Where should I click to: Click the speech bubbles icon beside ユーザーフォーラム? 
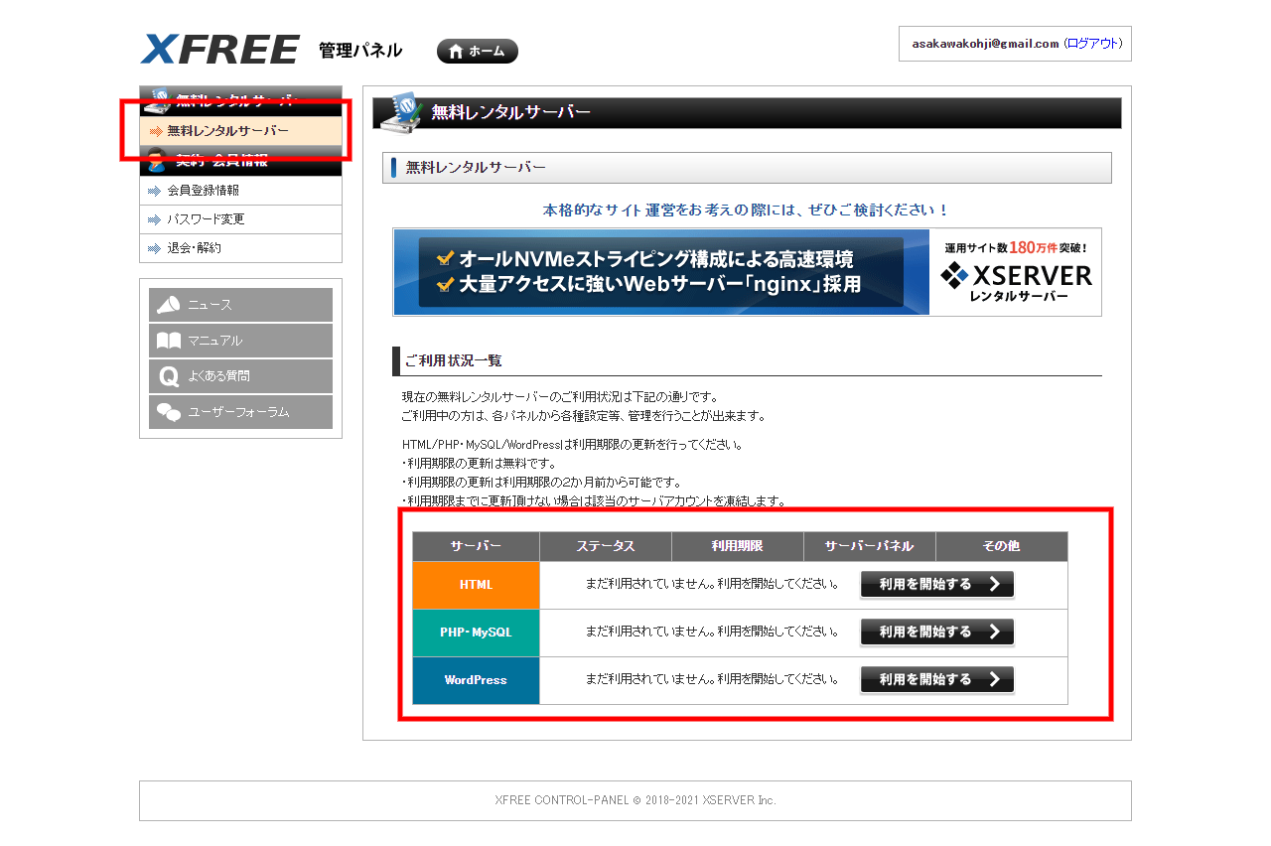[x=168, y=412]
